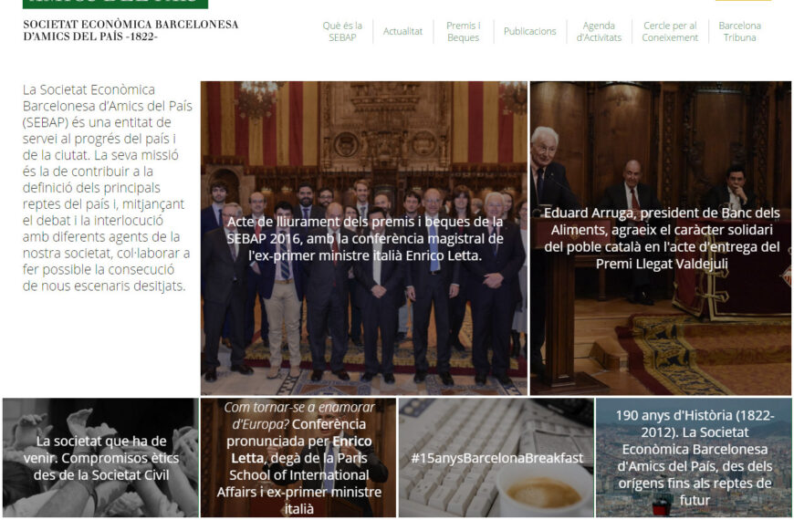
Task: Open the Eduard Arruga Premi Llegat Valdejuli article
Action: click(x=661, y=238)
